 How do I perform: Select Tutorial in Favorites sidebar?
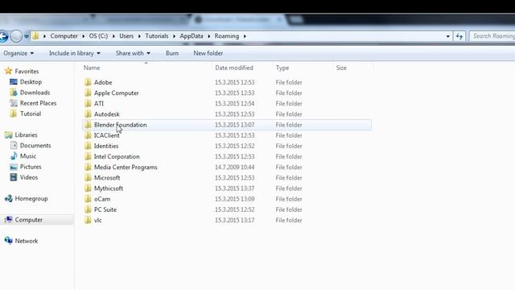(31, 114)
